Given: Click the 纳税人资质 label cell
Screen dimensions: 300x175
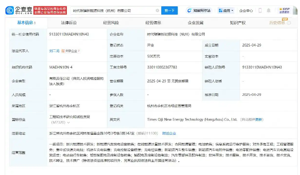Looking at the screenshot, I should pyautogui.click(x=221, y=81).
